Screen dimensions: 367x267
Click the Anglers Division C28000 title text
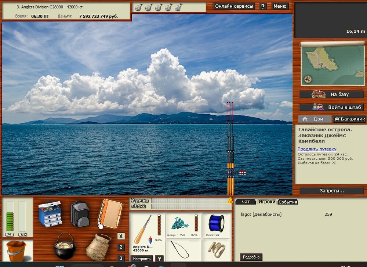click(x=50, y=7)
